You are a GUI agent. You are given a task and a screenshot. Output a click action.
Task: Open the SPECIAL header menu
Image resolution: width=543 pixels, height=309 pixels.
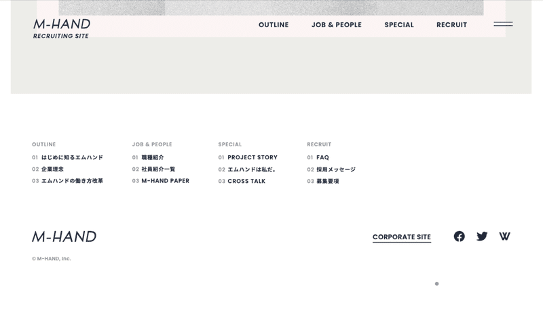pos(399,25)
